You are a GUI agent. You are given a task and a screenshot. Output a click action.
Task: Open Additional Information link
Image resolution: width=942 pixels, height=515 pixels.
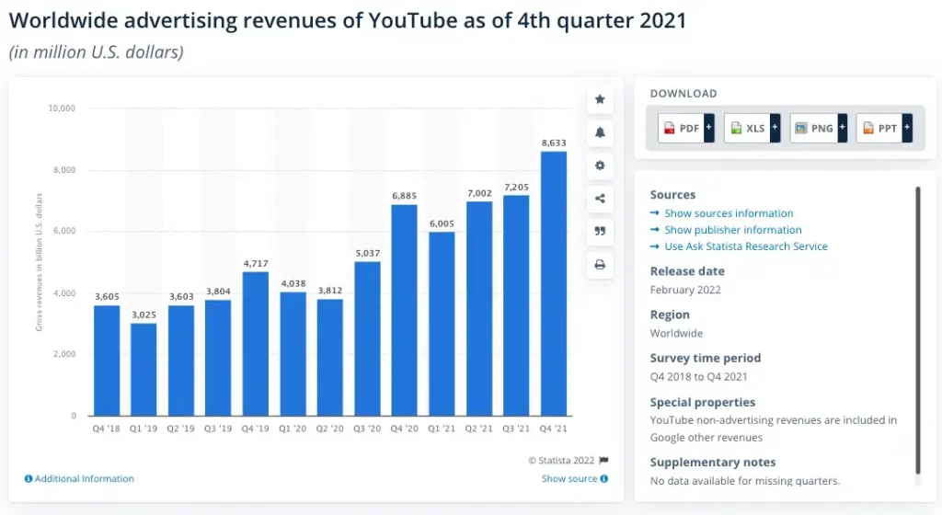[84, 479]
